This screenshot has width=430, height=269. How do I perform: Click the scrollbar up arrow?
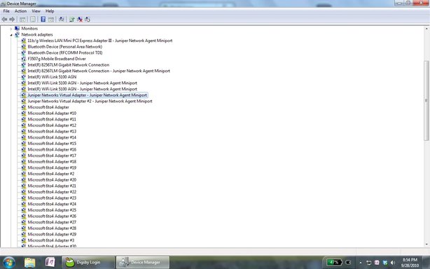tap(426, 29)
